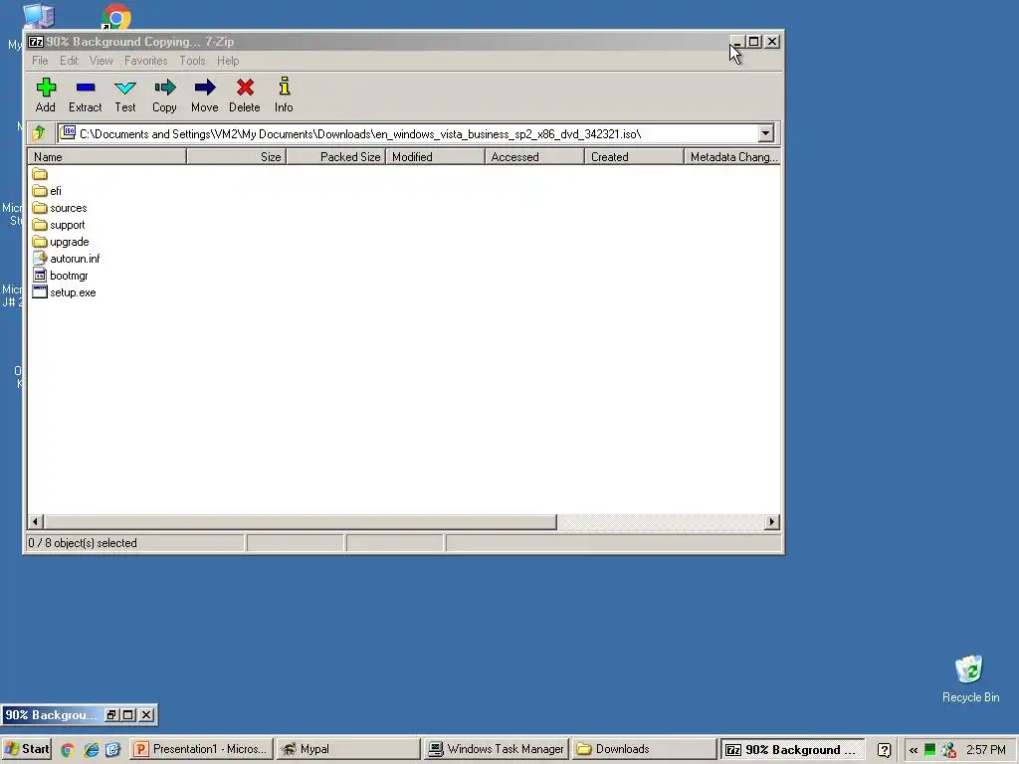
Task: Select the support folder
Action: pos(59,225)
